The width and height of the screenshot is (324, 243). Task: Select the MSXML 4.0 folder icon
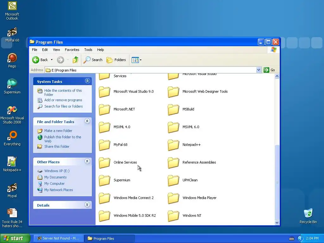(104, 127)
